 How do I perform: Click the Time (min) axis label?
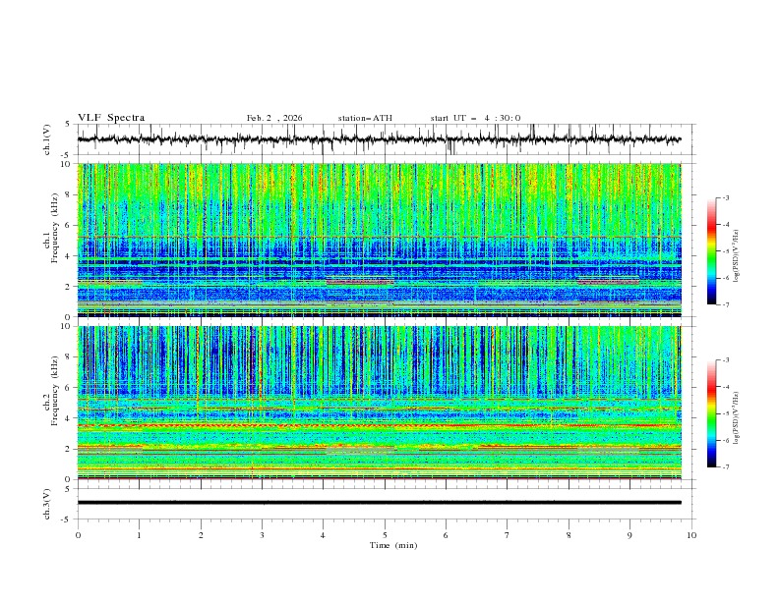[391, 545]
